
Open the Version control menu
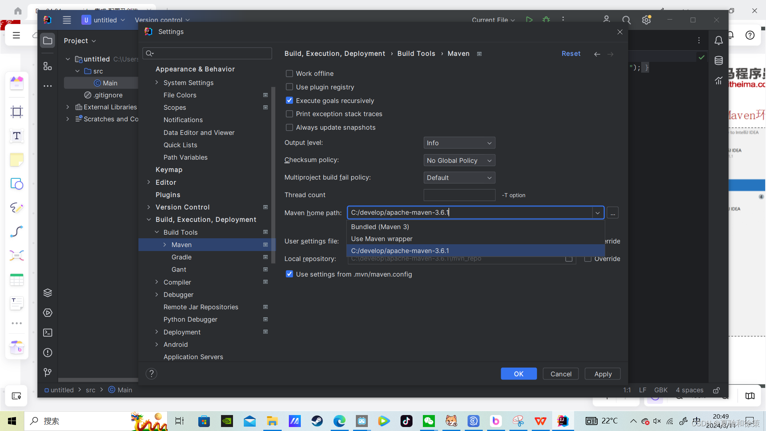(x=162, y=20)
